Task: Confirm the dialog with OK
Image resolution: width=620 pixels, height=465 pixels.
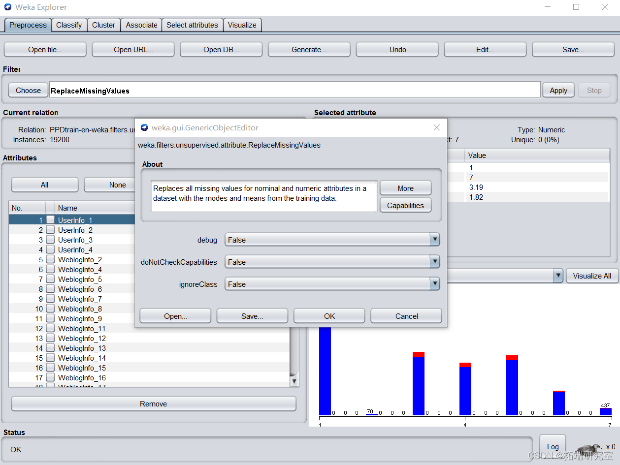Action: 329,316
